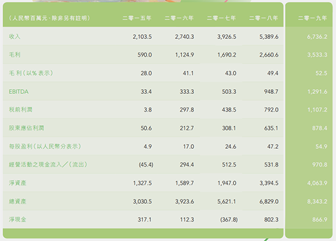Select the 毛利(以%表示) row label
The image size is (336, 241).
pos(31,73)
